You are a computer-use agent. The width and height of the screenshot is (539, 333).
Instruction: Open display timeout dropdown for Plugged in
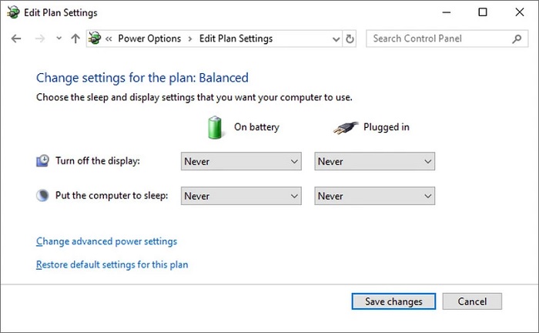[x=374, y=162]
